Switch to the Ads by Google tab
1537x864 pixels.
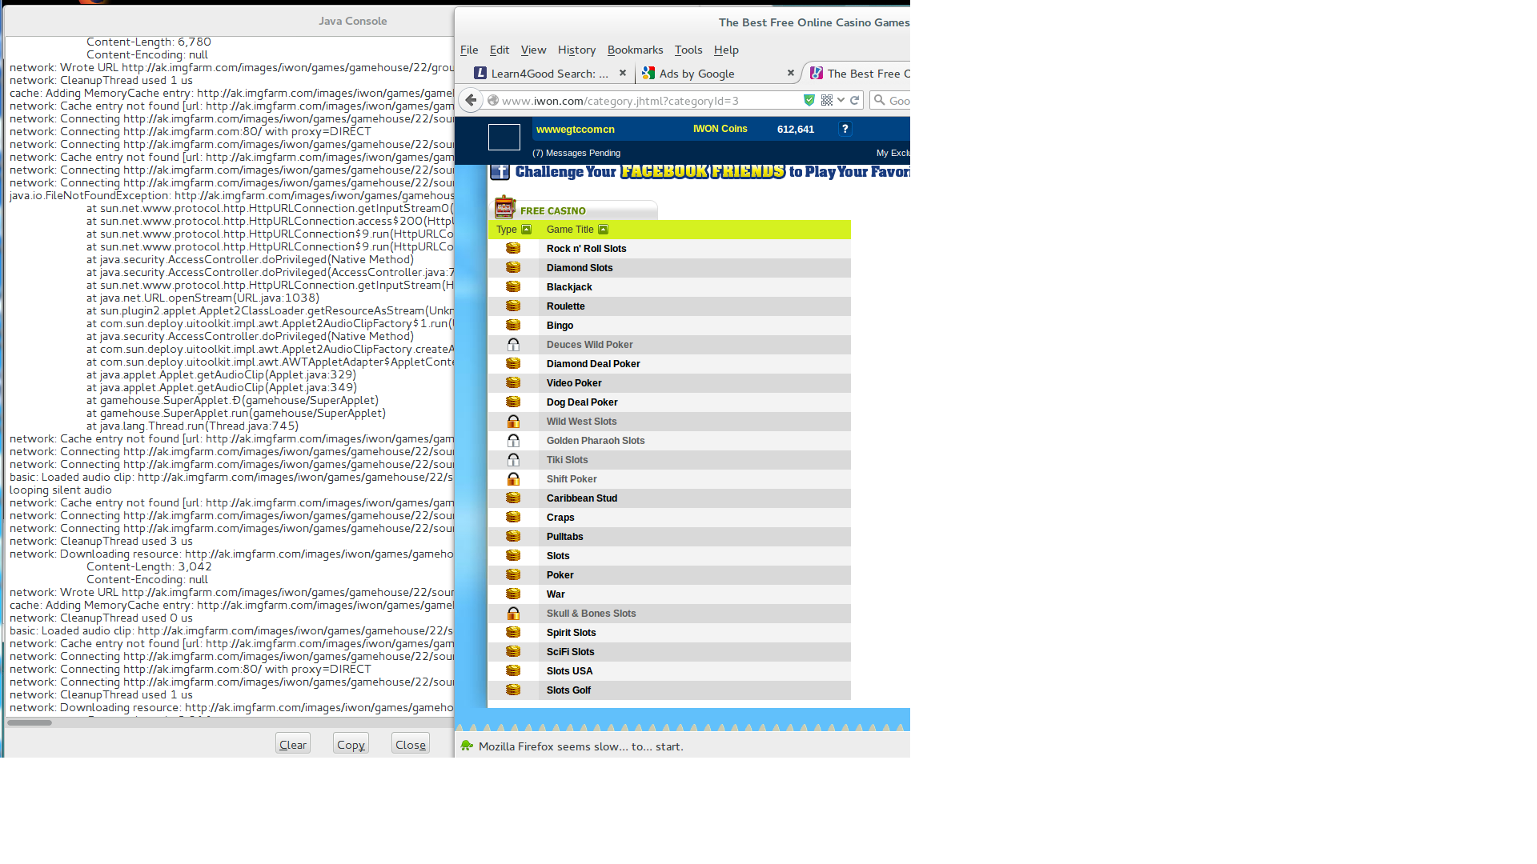point(696,74)
